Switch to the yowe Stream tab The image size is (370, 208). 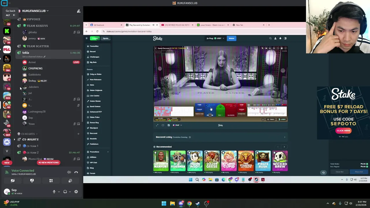[212, 25]
